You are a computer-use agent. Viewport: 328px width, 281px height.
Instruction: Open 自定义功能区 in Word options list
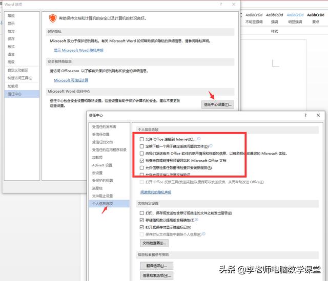18,70
